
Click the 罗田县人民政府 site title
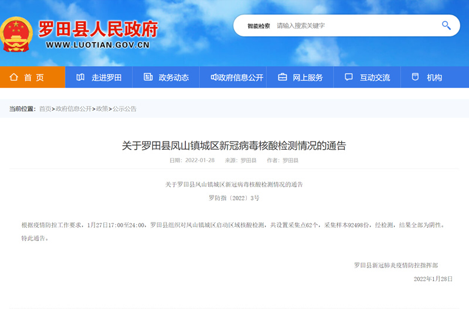point(98,29)
